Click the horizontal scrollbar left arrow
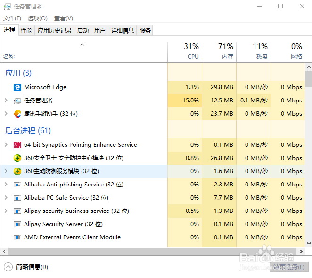This screenshot has width=312, height=278. point(4,251)
